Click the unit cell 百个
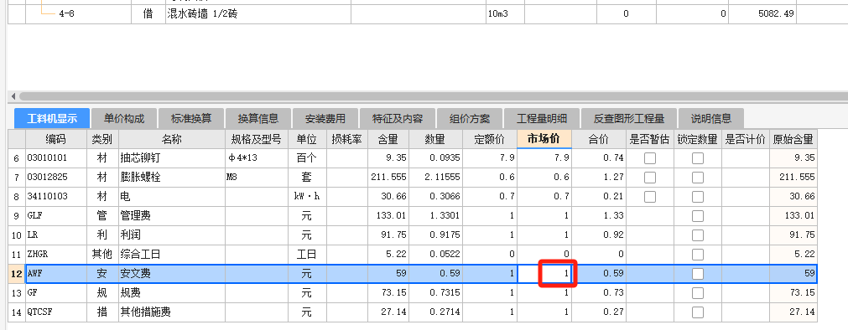This screenshot has width=848, height=330. 307,158
